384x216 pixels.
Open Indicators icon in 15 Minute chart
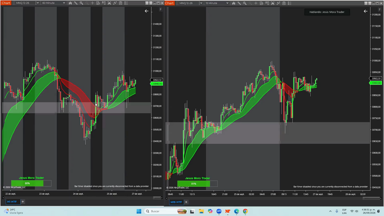pyautogui.click(x=278, y=3)
